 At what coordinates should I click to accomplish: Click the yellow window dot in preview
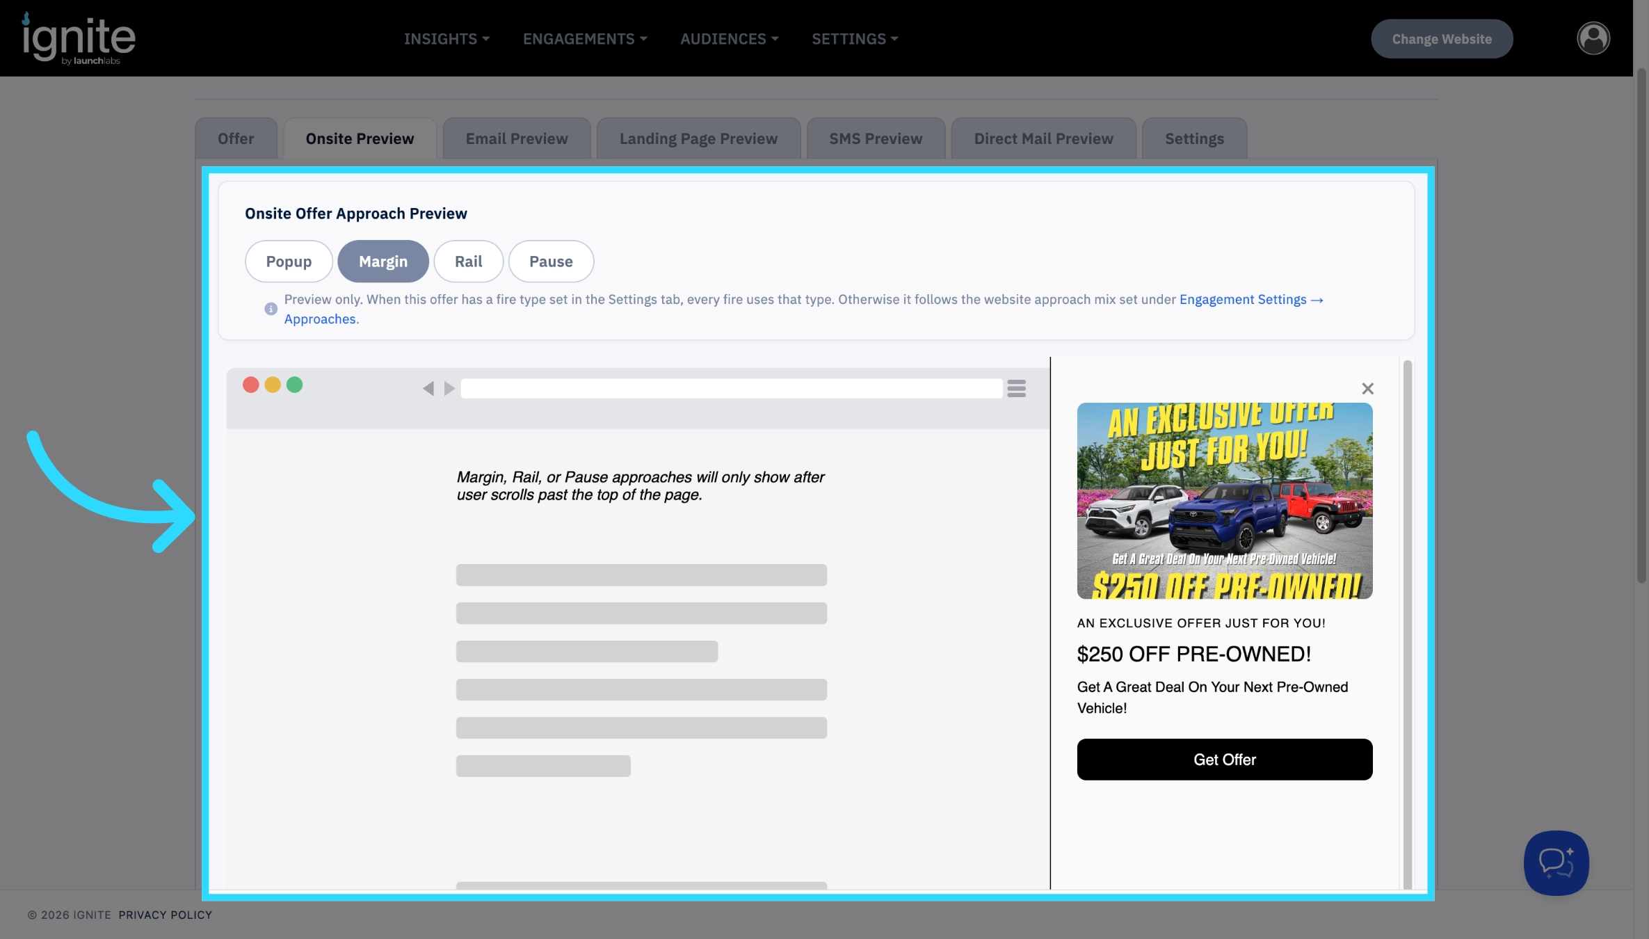pyautogui.click(x=273, y=385)
